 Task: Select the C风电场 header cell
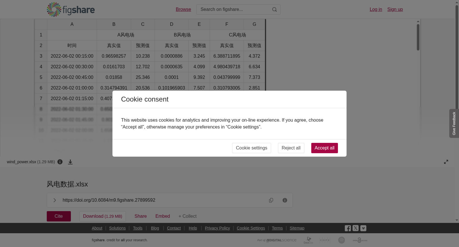click(x=237, y=35)
